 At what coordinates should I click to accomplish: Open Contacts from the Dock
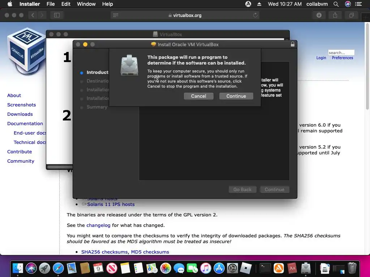85,268
